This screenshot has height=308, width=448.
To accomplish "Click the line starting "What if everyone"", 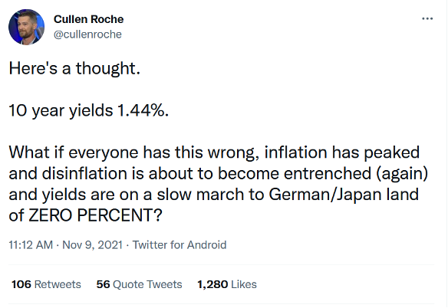I will tap(214, 152).
